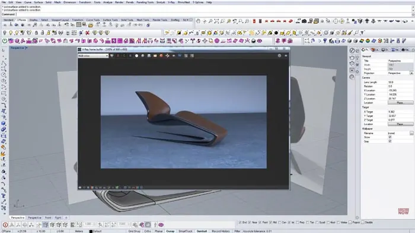This screenshot has height=233, width=415.
Task: Click the padlock icon in light toolbar
Action: pyautogui.click(x=36, y=33)
